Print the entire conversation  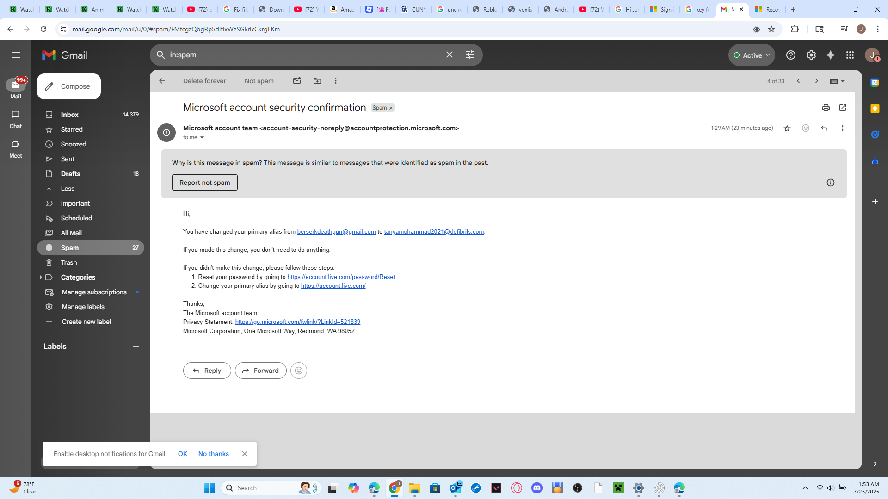[826, 108]
